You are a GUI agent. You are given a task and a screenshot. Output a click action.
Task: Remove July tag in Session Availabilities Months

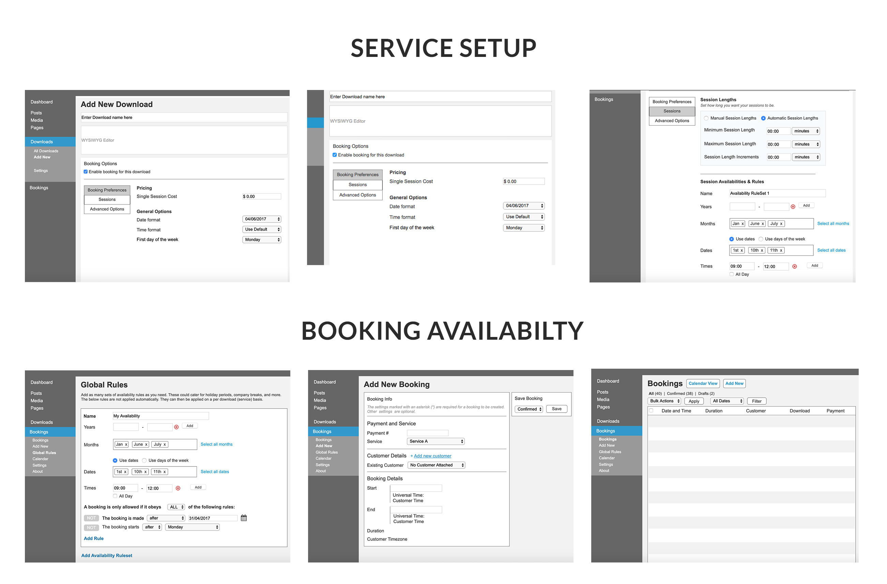coord(781,224)
